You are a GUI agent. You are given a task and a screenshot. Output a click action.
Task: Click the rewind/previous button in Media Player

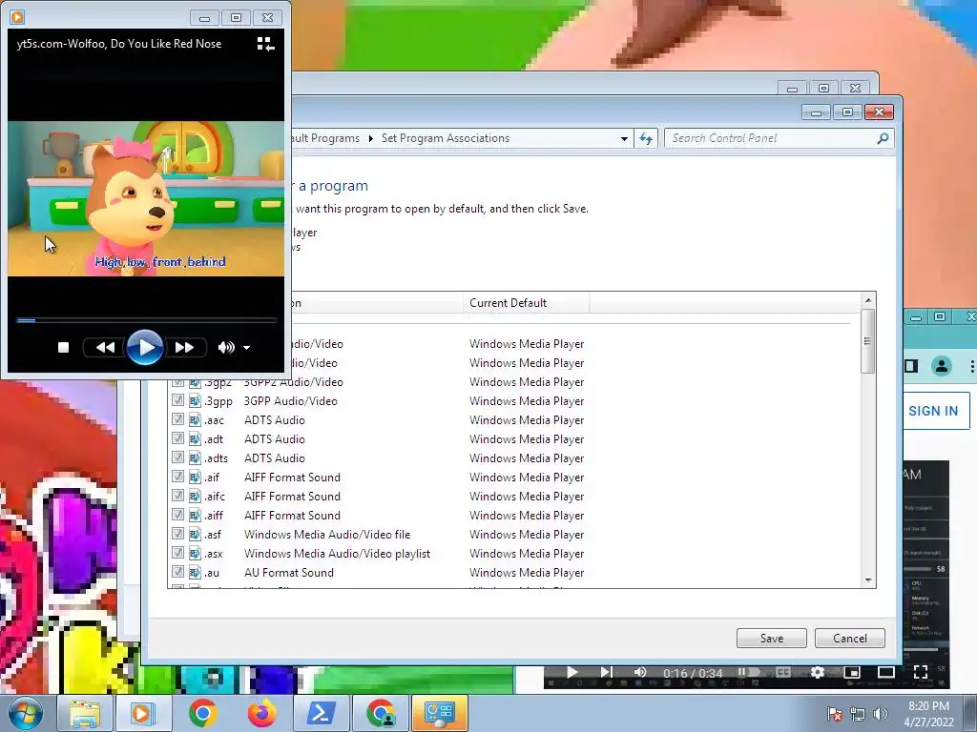(105, 347)
